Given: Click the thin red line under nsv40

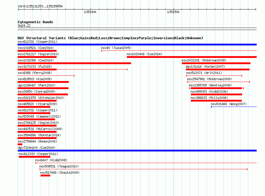Looking at the screenshot, I should (179, 51).
